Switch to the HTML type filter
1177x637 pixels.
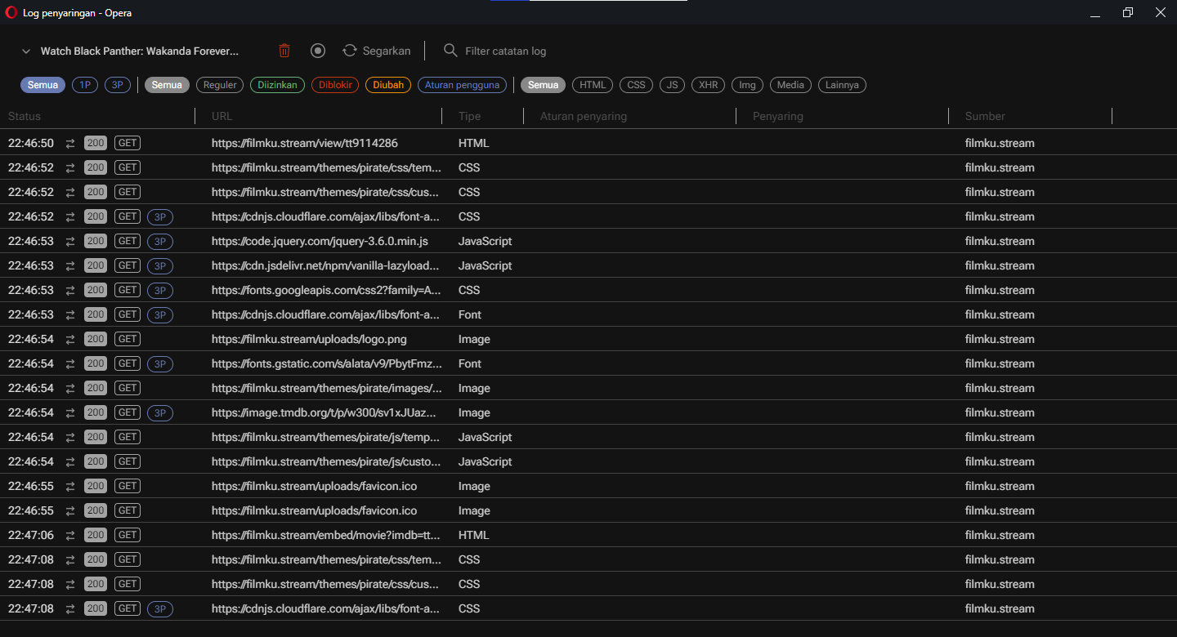coord(592,84)
